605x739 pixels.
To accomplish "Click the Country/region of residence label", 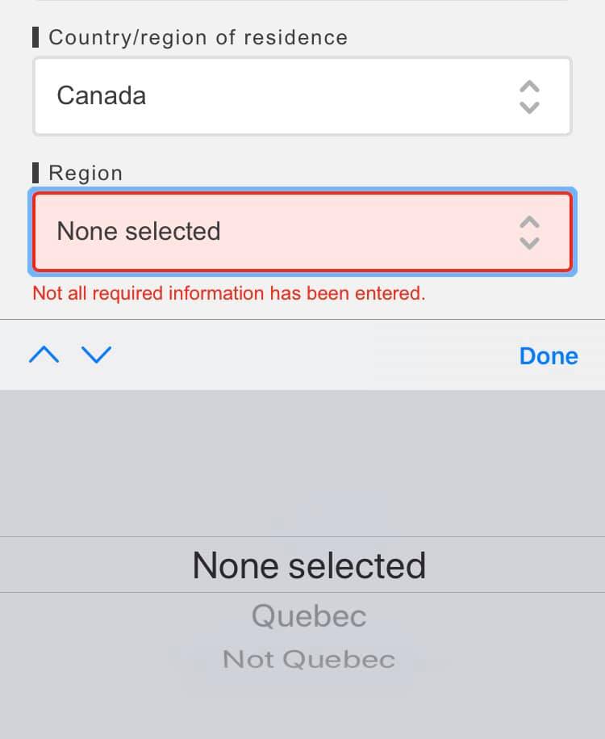I will coord(198,37).
